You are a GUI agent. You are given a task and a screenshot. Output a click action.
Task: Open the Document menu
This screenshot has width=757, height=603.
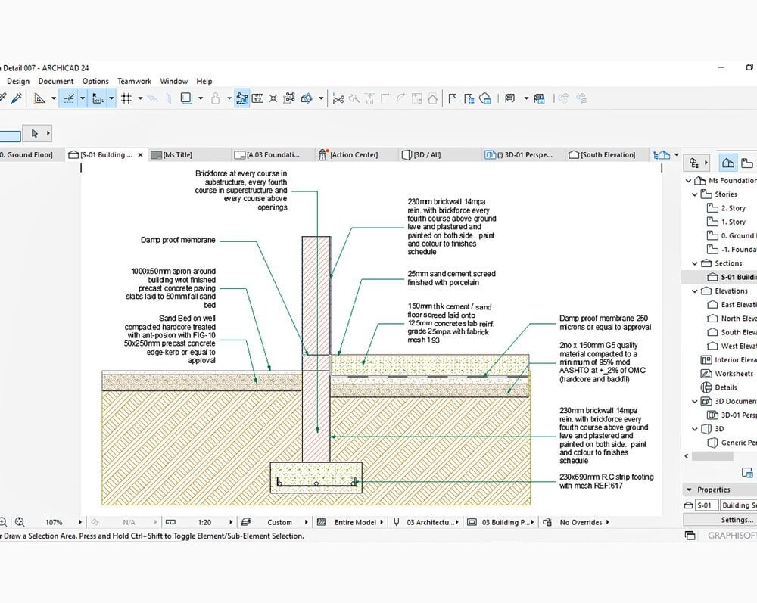(x=56, y=81)
